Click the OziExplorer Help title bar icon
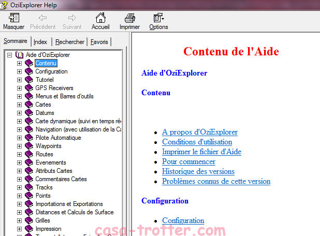Image resolution: width=320 pixels, height=236 pixels. [4, 5]
